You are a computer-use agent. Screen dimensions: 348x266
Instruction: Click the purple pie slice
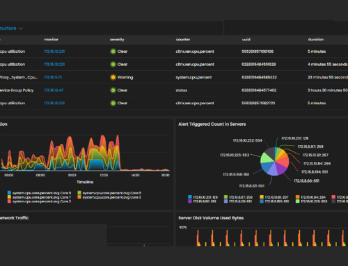click(x=280, y=169)
